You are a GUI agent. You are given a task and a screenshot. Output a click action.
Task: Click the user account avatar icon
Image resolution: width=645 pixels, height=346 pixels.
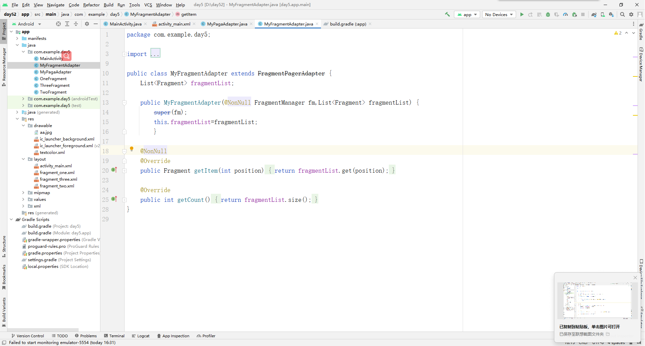coord(640,14)
